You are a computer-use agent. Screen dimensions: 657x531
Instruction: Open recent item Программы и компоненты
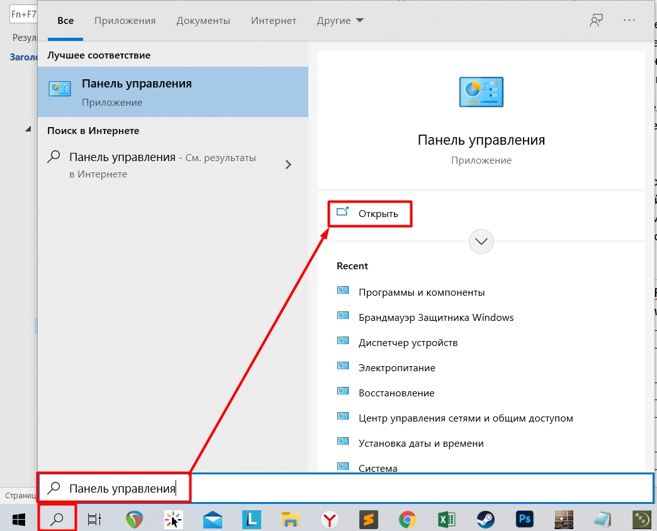[x=422, y=293]
